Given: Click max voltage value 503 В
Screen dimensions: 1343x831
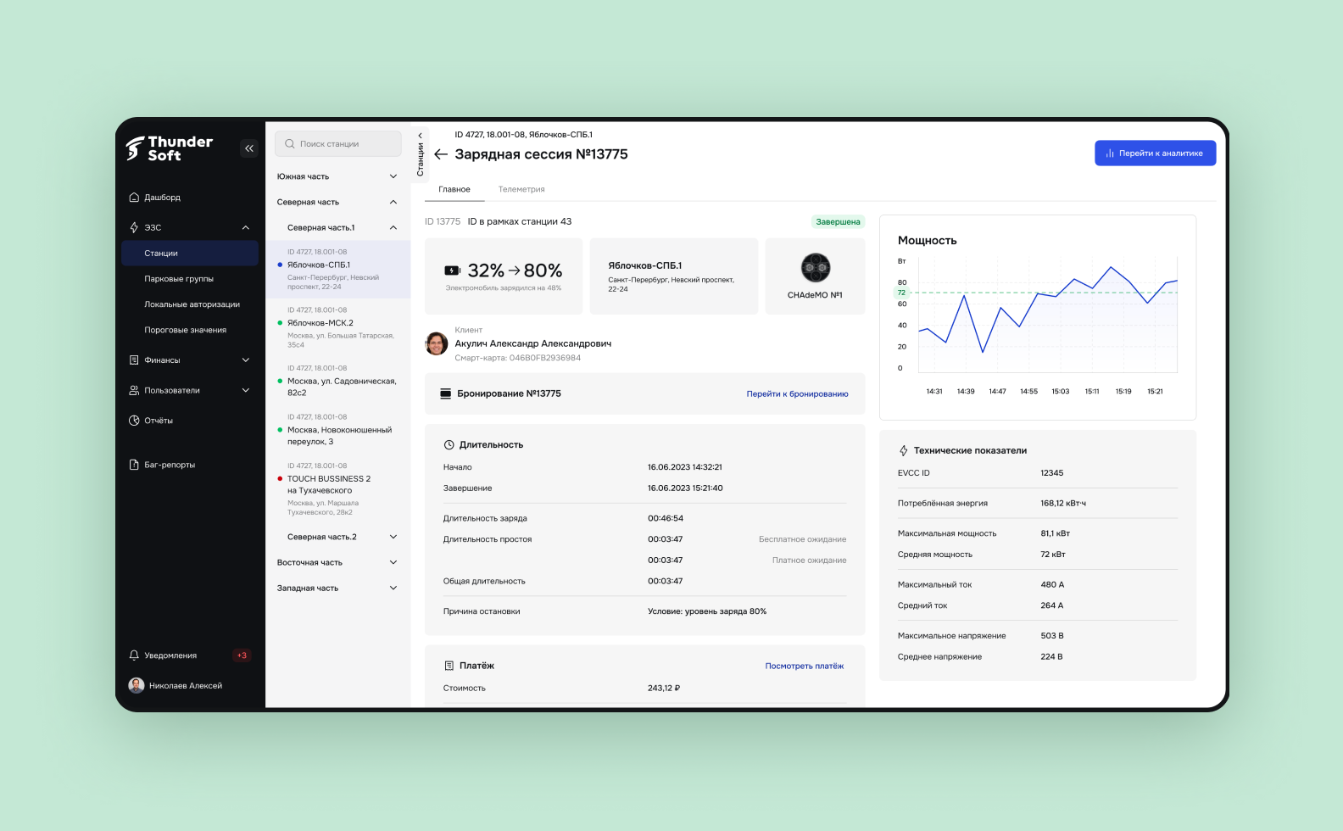Looking at the screenshot, I should point(1052,636).
